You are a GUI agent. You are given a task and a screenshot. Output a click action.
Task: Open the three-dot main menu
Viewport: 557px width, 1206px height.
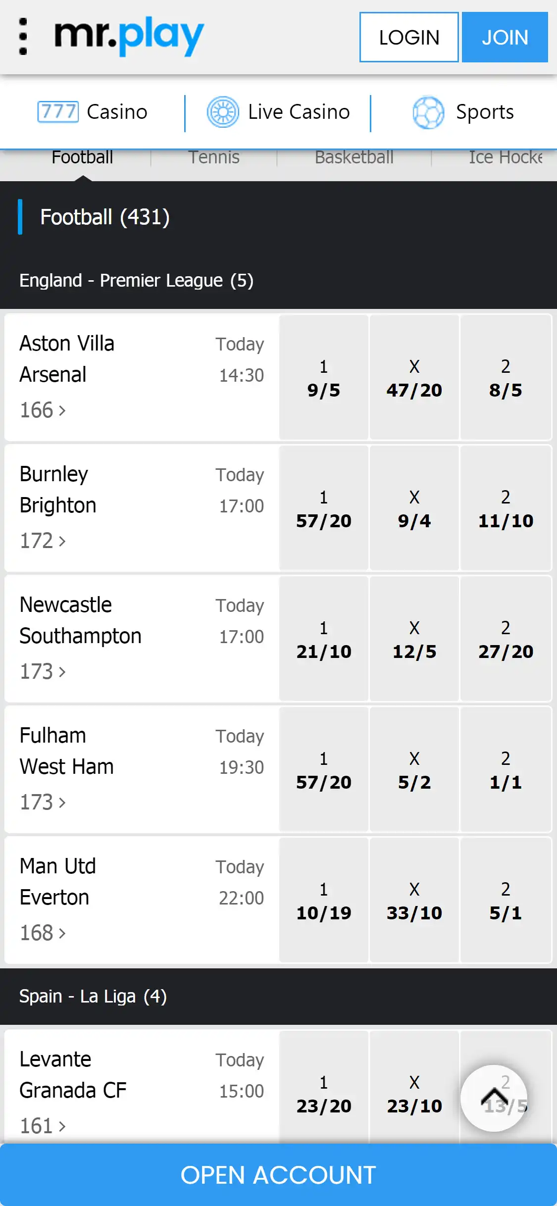(x=23, y=37)
